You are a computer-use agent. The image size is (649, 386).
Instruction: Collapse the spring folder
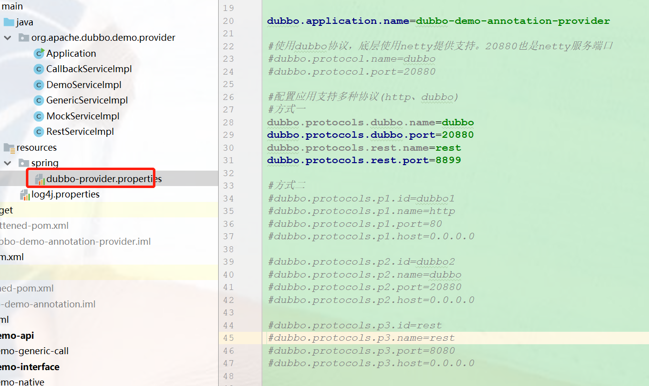(7, 163)
